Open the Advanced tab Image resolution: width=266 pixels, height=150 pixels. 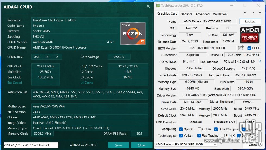202,14
